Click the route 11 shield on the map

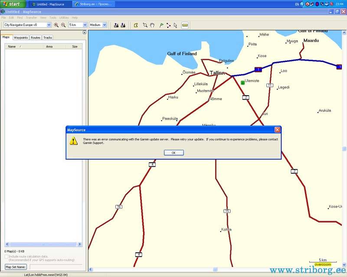(x=270, y=85)
